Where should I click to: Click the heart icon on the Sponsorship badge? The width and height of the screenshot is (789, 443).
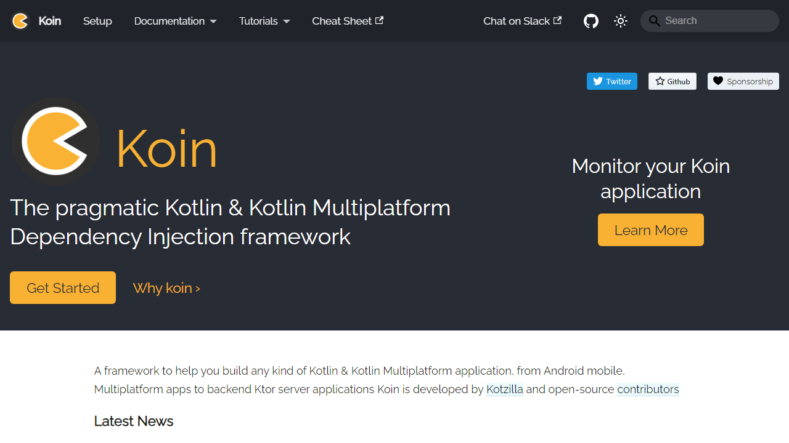(717, 81)
